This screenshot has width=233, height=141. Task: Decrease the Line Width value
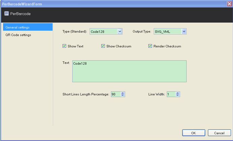178,95
